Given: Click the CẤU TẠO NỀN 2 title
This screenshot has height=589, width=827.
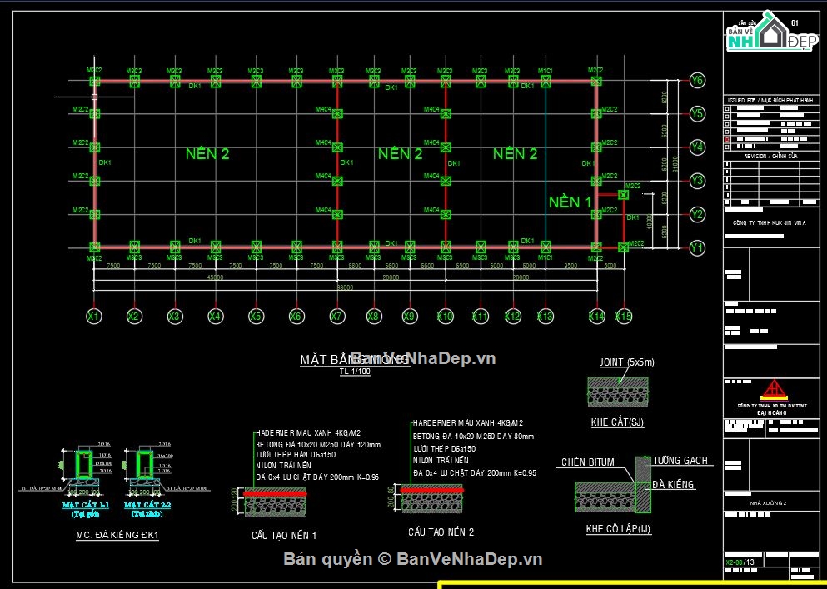Looking at the screenshot, I should pos(441,532).
